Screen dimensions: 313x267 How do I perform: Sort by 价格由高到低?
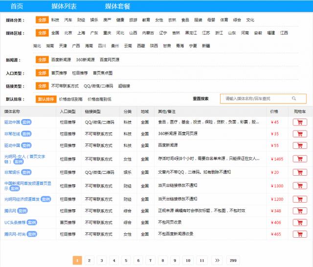99,99
